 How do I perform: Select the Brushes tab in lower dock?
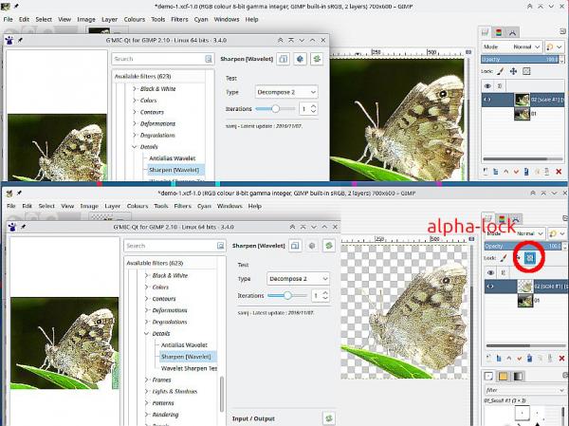tap(488, 377)
